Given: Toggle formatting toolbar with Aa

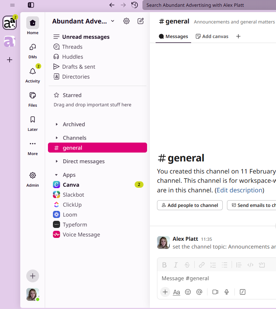Looking at the screenshot, I should click(177, 292).
